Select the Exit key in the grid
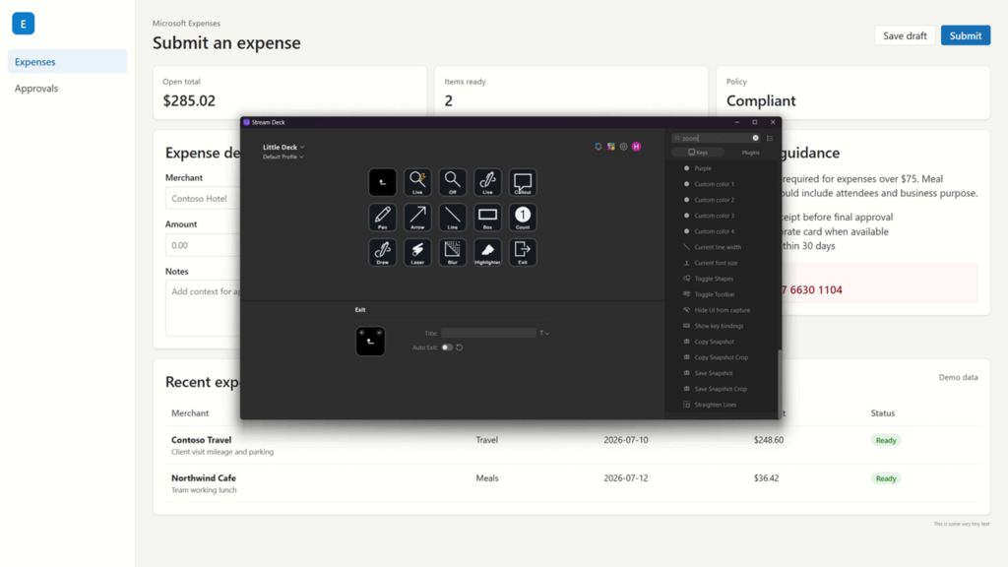This screenshot has height=567, width=1008. click(523, 253)
